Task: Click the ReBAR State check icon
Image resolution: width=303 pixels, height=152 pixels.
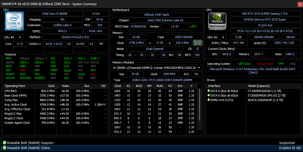Action: (x=5, y=148)
